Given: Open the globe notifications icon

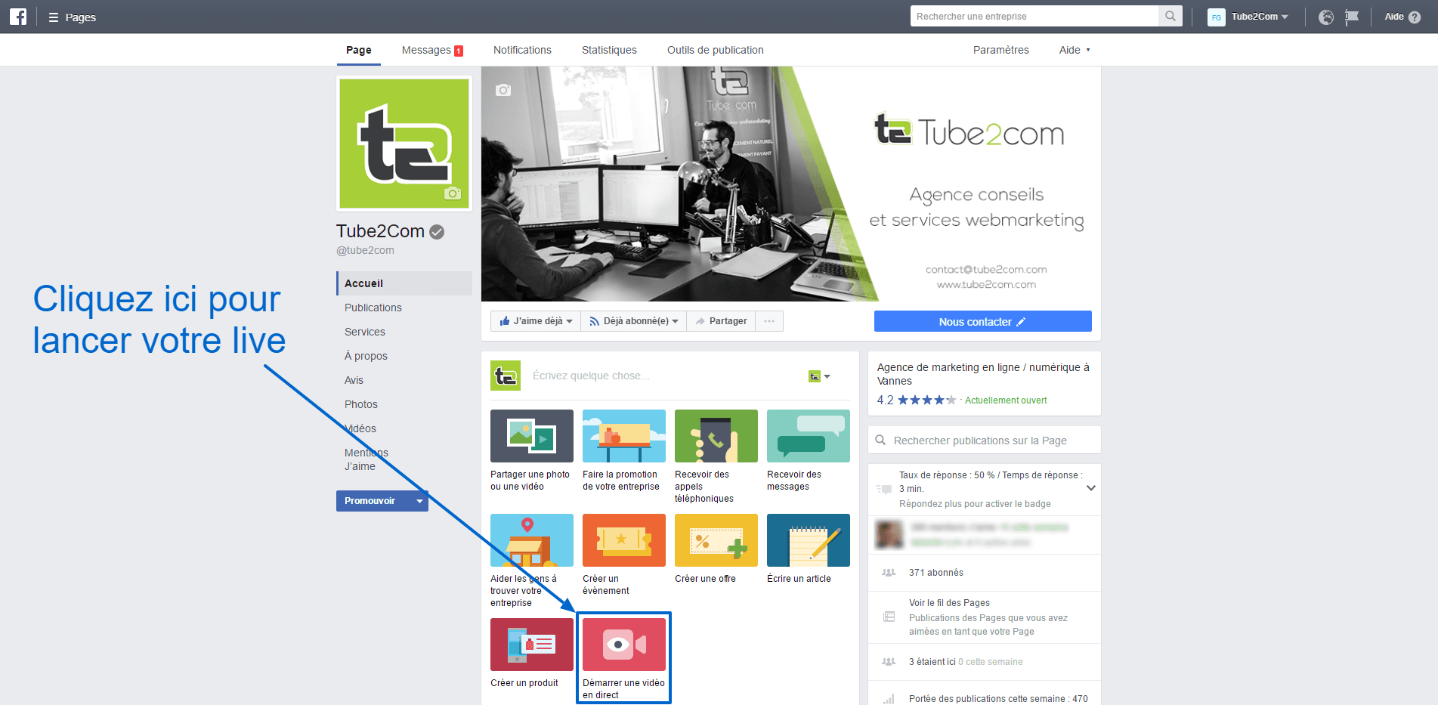Looking at the screenshot, I should 1326,17.
